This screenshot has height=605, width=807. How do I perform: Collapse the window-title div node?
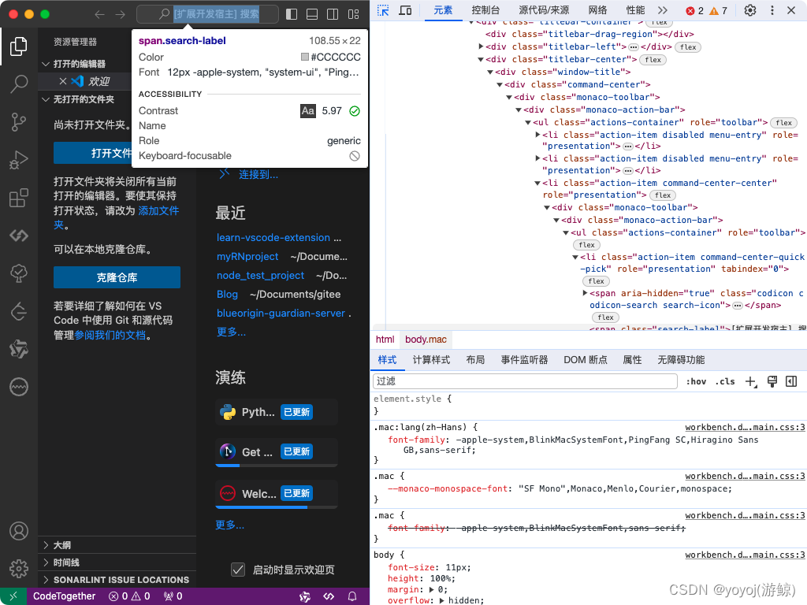(490, 72)
